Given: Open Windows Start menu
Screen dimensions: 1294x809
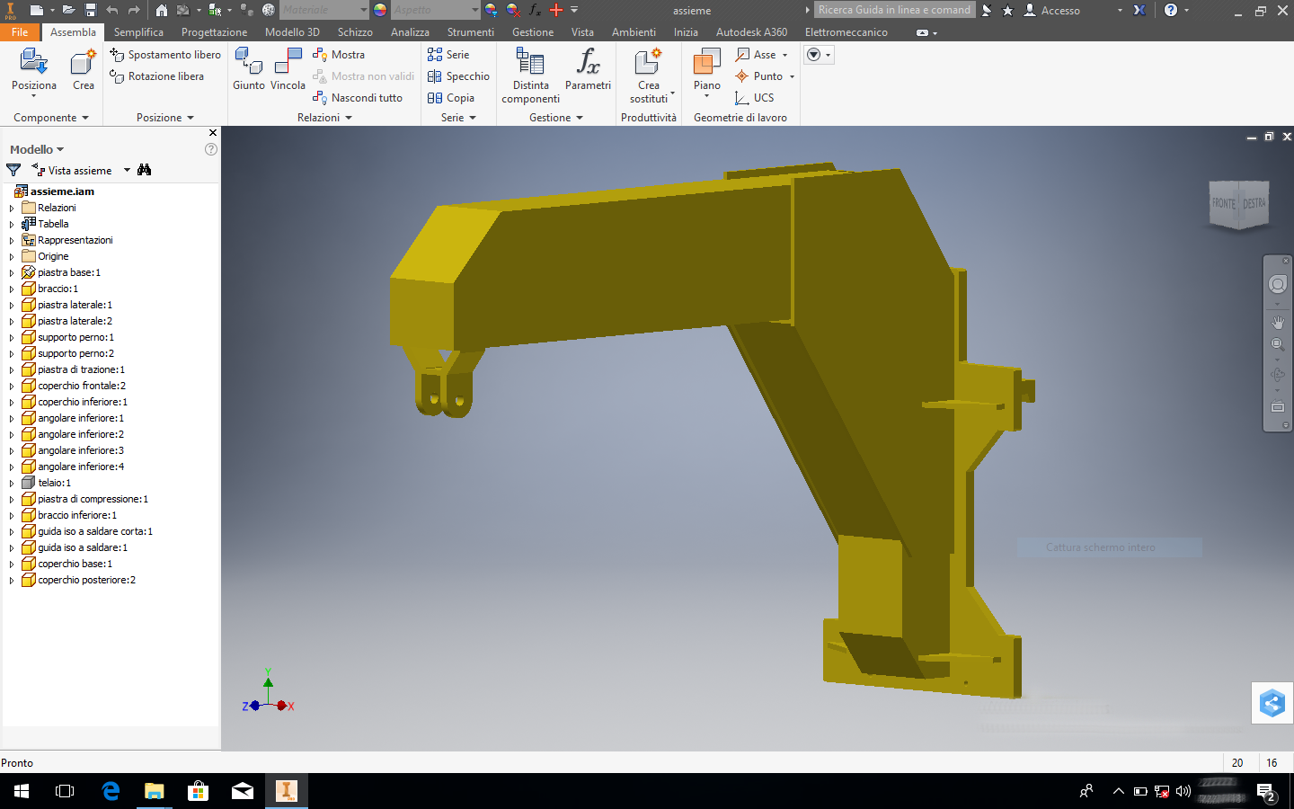Looking at the screenshot, I should tap(22, 791).
